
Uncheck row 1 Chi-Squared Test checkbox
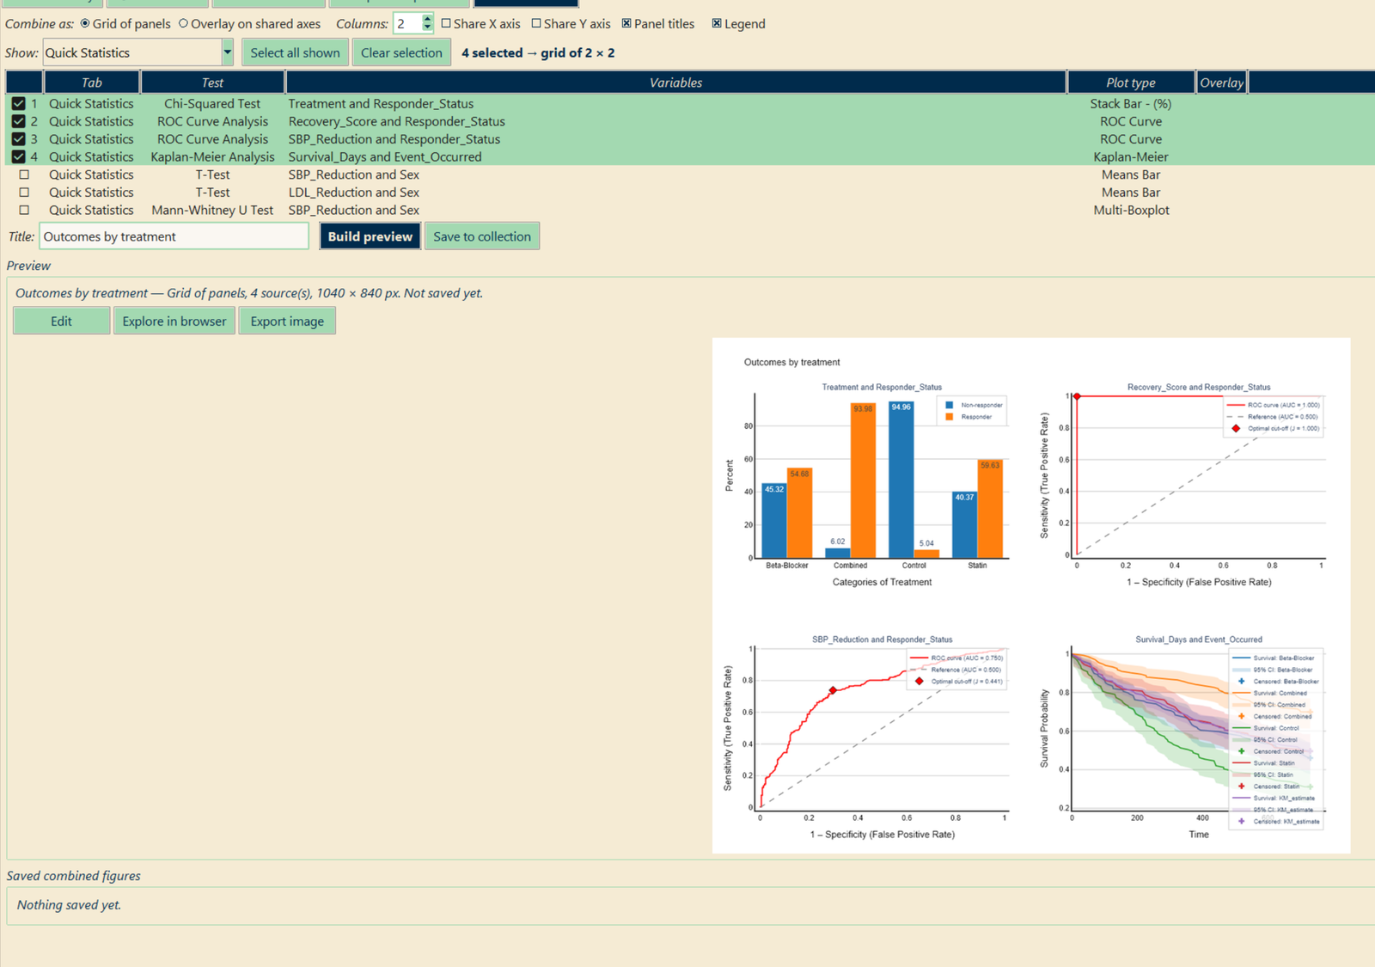tap(18, 103)
